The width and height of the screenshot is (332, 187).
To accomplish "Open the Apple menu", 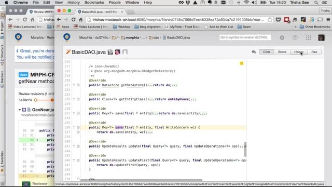I will tap(6, 3).
